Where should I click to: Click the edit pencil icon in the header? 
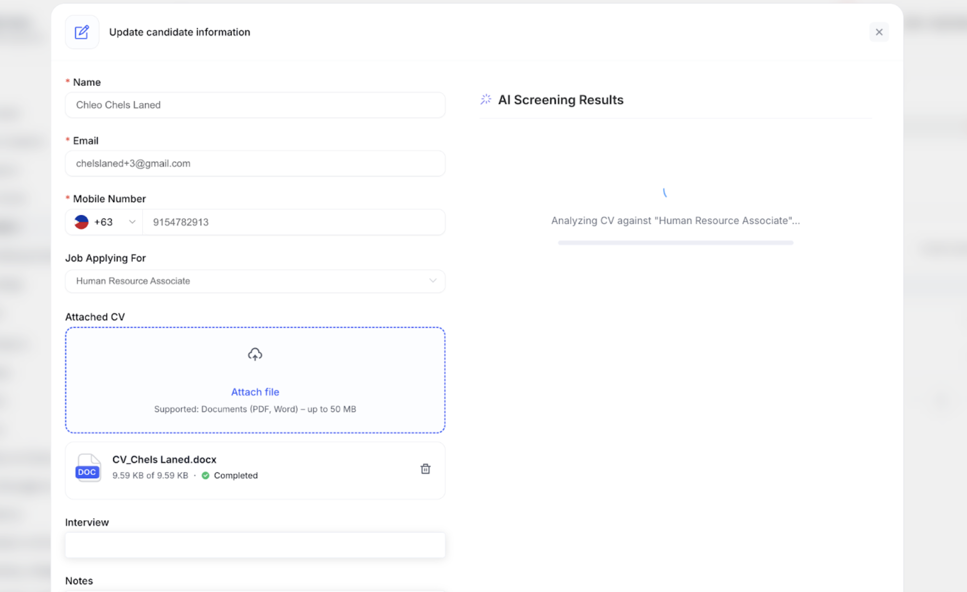pyautogui.click(x=82, y=32)
